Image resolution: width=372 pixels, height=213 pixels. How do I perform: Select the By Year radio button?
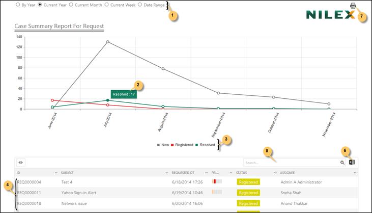pyautogui.click(x=18, y=5)
